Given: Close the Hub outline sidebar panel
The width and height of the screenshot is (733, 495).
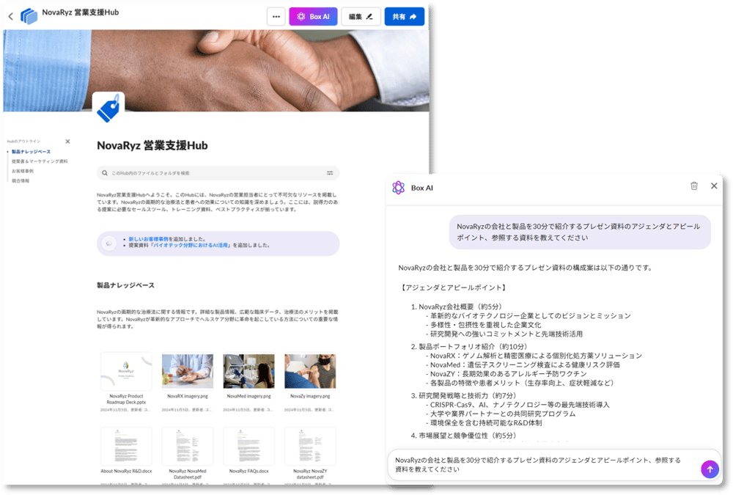Looking at the screenshot, I should coord(68,141).
